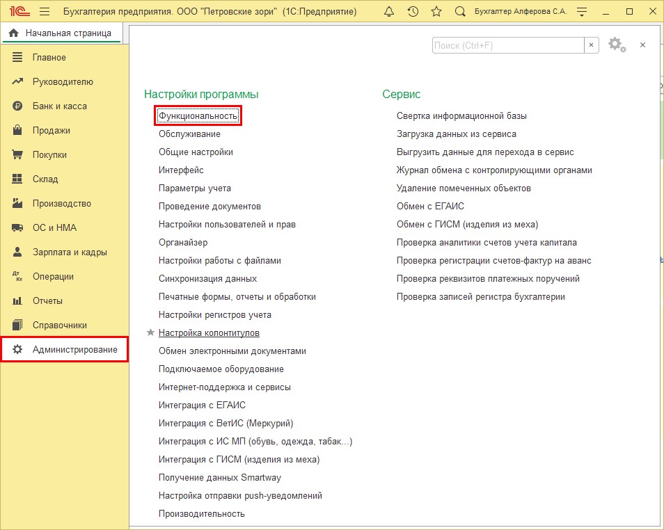664x530 pixels.
Task: Open favorites star in title bar
Action: (436, 11)
